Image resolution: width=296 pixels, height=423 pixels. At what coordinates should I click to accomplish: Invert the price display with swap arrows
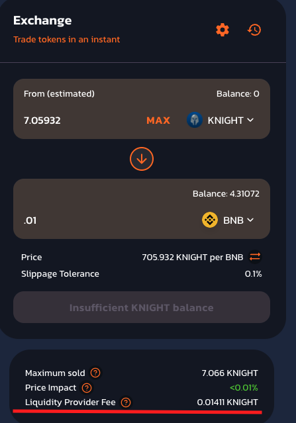point(255,257)
